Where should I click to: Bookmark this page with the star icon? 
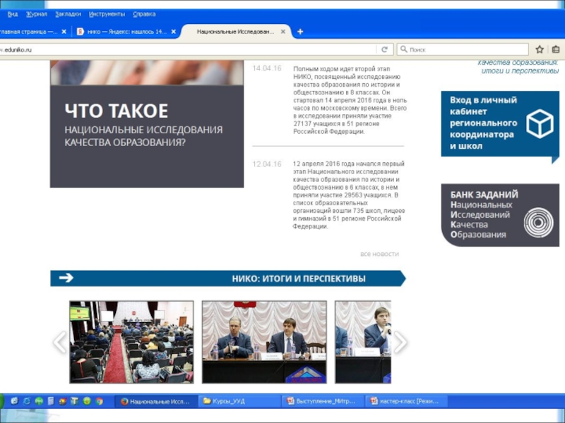[540, 49]
